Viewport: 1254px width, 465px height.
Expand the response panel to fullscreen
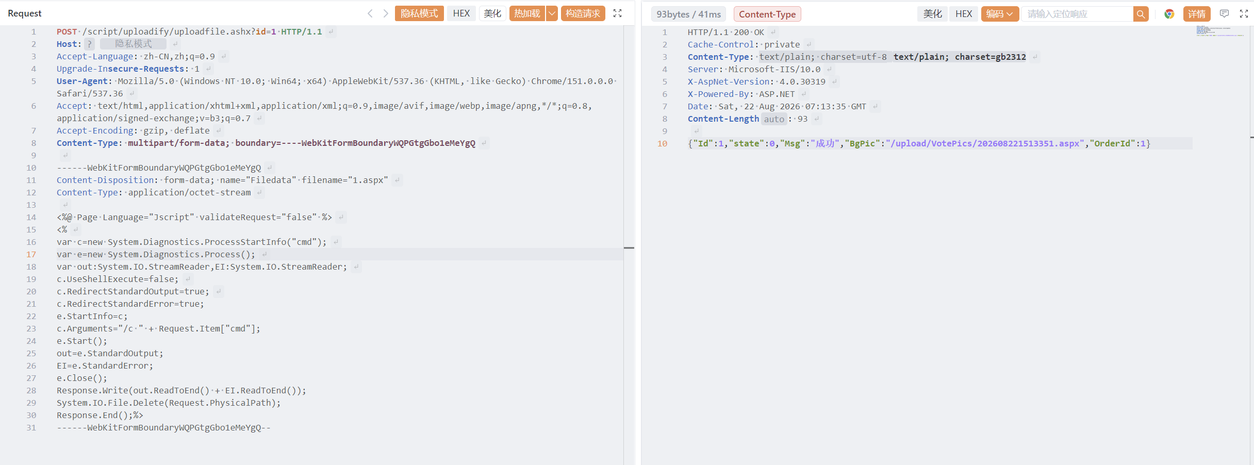pyautogui.click(x=1244, y=14)
